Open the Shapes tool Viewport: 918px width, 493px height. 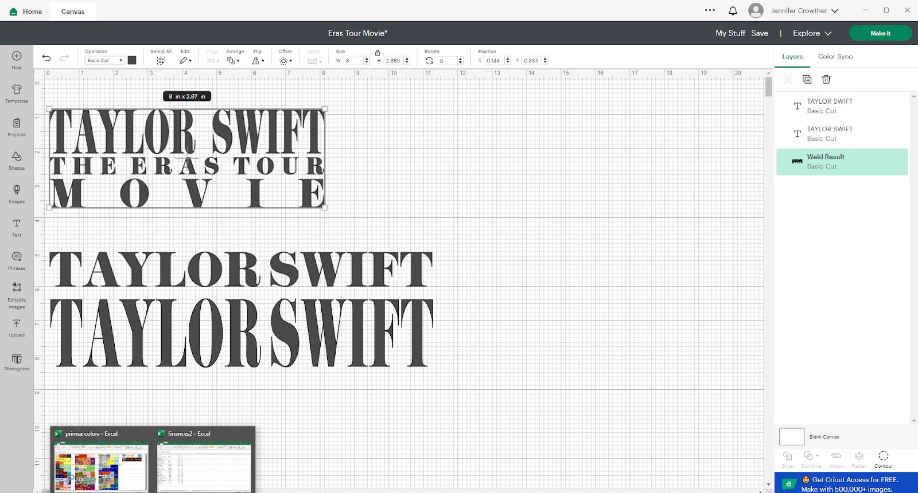click(x=17, y=156)
